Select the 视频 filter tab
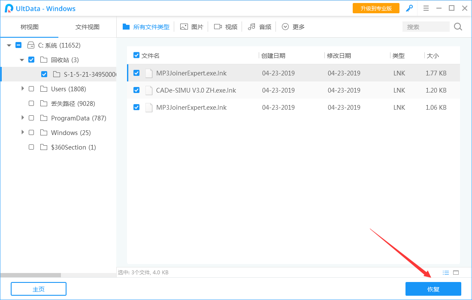This screenshot has height=300, width=472. point(226,27)
